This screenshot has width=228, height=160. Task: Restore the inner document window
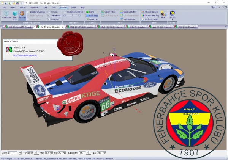[x=223, y=7]
